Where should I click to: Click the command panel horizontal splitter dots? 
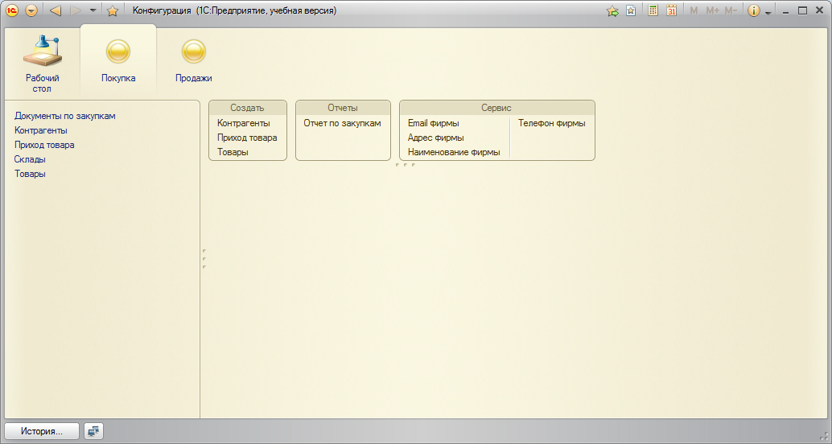(x=406, y=165)
